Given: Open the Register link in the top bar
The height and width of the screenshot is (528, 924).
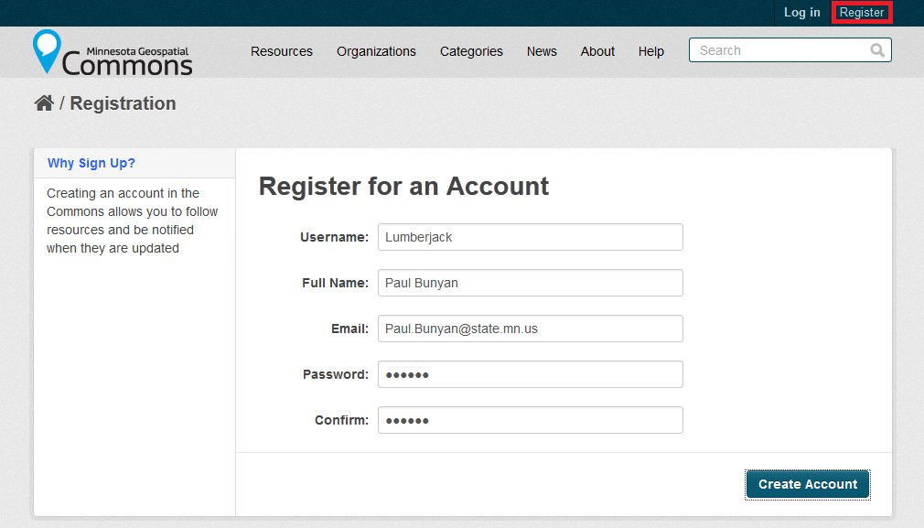Looking at the screenshot, I should (x=862, y=13).
